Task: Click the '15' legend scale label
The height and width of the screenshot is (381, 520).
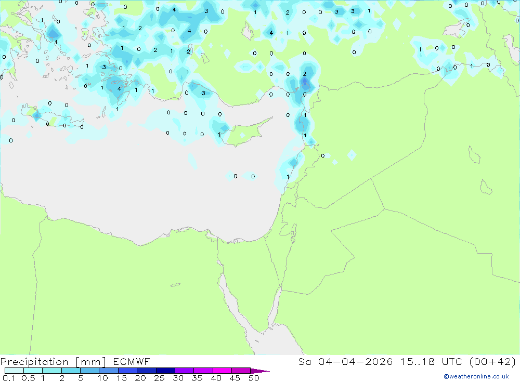Action: 122,378
